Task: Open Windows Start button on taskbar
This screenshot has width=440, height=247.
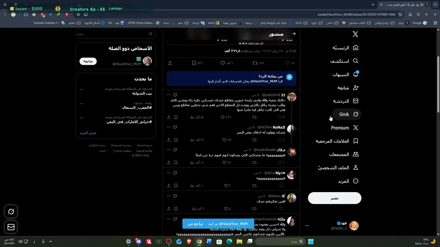Action: click(311, 242)
